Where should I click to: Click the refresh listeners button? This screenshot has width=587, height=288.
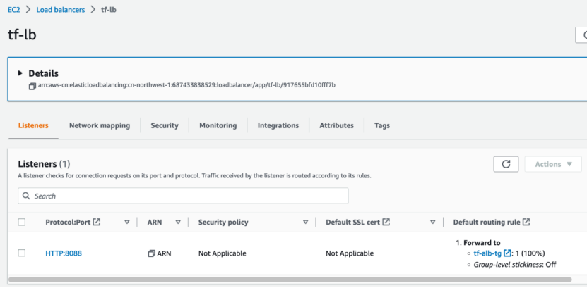pos(506,164)
